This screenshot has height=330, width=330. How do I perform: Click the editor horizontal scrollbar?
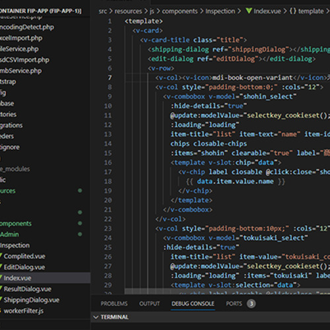pos(226,291)
